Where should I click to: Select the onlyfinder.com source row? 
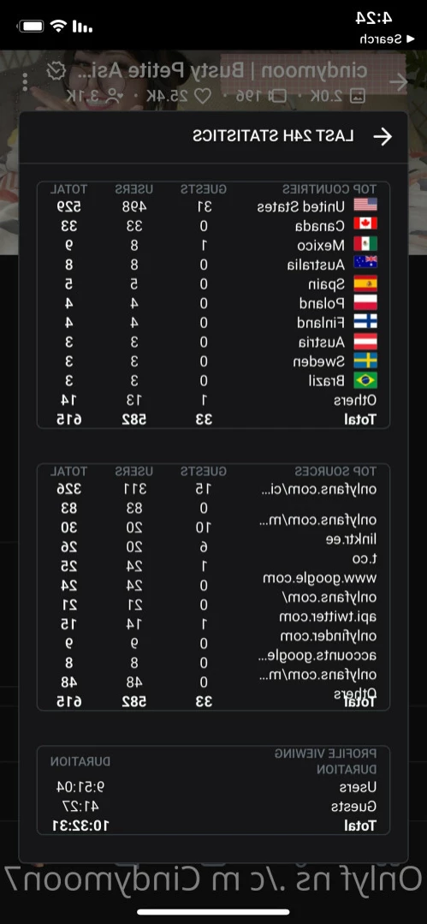[213, 636]
